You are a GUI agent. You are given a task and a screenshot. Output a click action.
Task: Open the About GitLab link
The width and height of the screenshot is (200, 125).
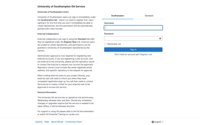[x=57, y=122]
